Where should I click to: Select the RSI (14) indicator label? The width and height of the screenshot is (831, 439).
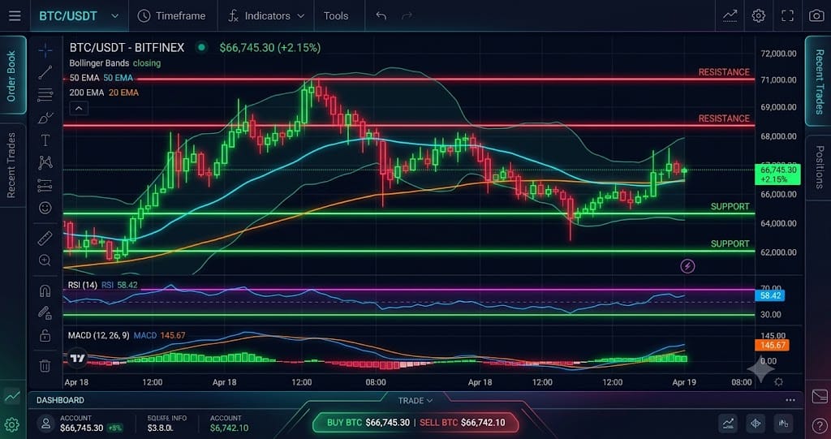[x=82, y=285]
